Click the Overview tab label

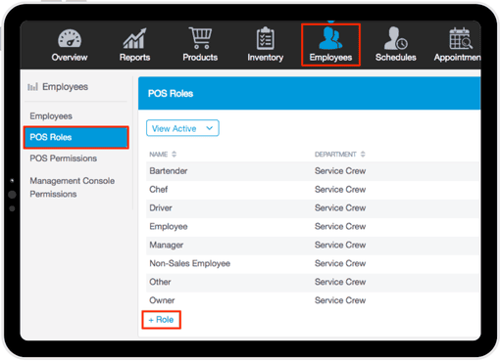tap(70, 58)
